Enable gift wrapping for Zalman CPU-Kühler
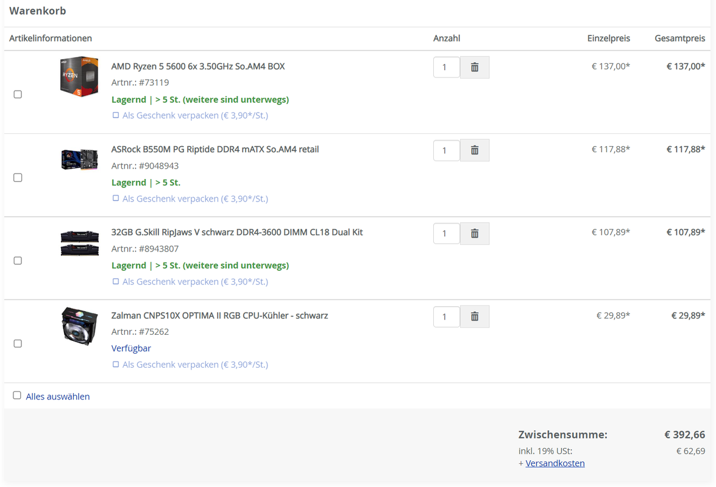This screenshot has width=716, height=487. (x=116, y=365)
